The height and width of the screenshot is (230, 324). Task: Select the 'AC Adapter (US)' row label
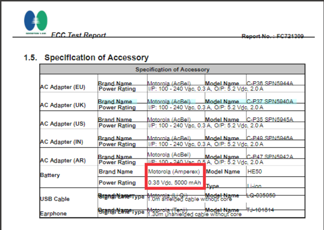coord(62,124)
